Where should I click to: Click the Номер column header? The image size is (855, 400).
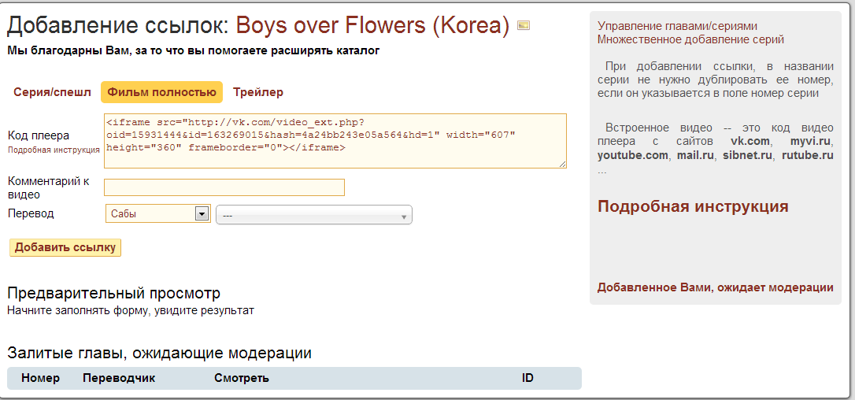[x=41, y=378]
